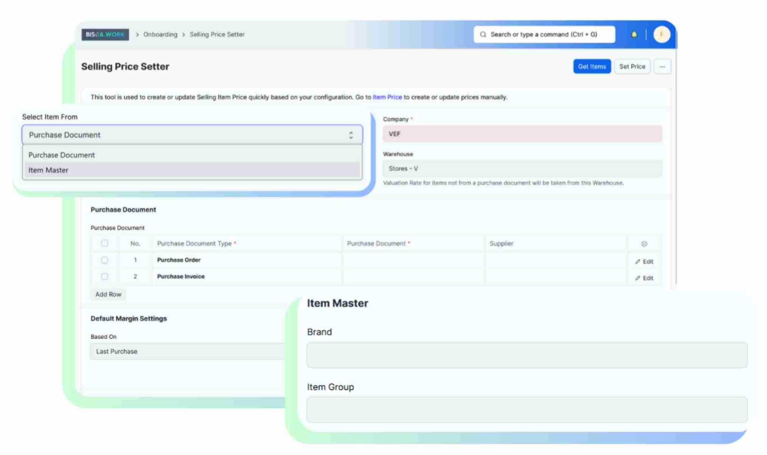Open the table column settings gear

644,244
